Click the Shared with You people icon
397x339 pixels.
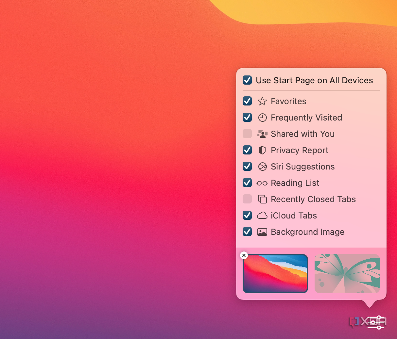(262, 134)
